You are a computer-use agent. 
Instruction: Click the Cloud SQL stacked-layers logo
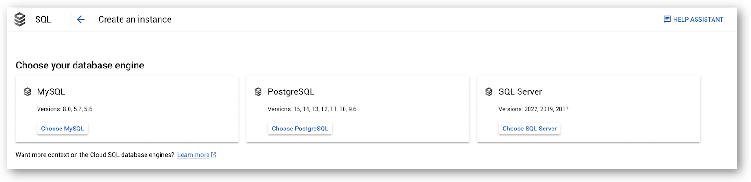pos(20,19)
